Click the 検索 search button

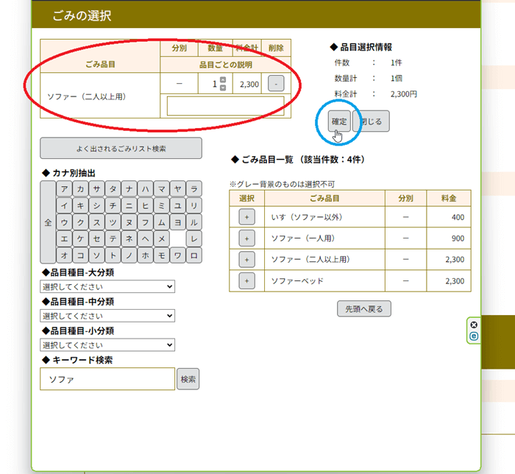[x=188, y=379]
